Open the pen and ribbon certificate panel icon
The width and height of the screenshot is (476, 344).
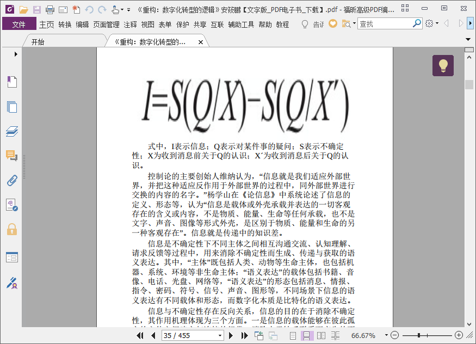tap(12, 282)
